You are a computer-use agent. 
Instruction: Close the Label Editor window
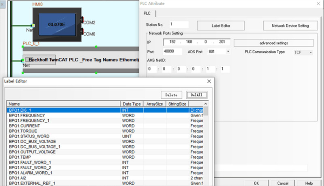pyautogui.click(x=209, y=81)
